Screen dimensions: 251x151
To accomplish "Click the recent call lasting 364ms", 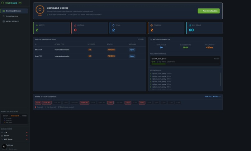I will click(x=161, y=73).
